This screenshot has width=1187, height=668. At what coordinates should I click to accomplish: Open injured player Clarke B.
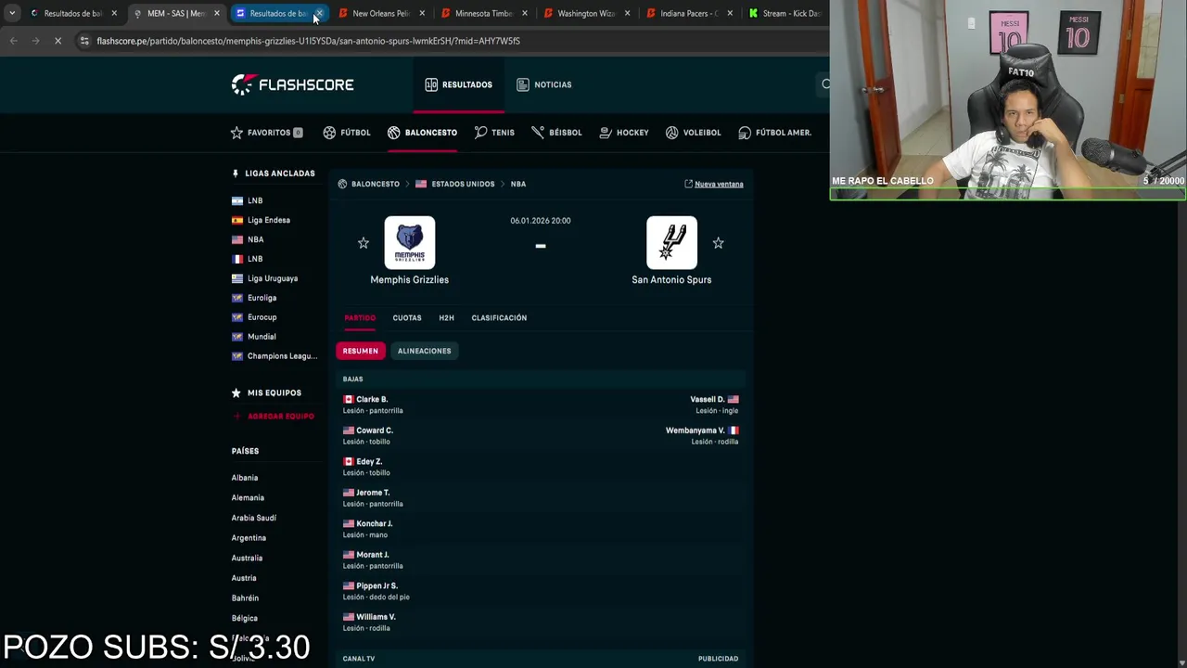pos(372,399)
